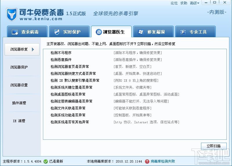The width and height of the screenshot is (232, 166).
Task: Select 浏览器修复 in the sidebar
Action: click(22, 49)
